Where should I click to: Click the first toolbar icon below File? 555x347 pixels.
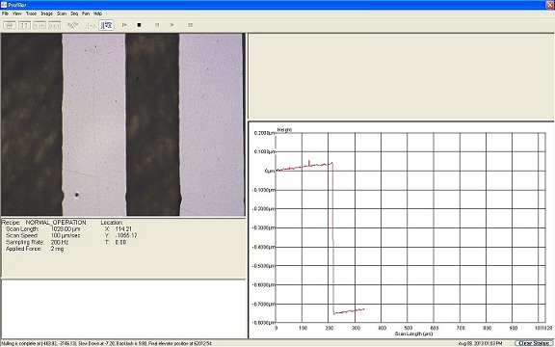[x=10, y=25]
